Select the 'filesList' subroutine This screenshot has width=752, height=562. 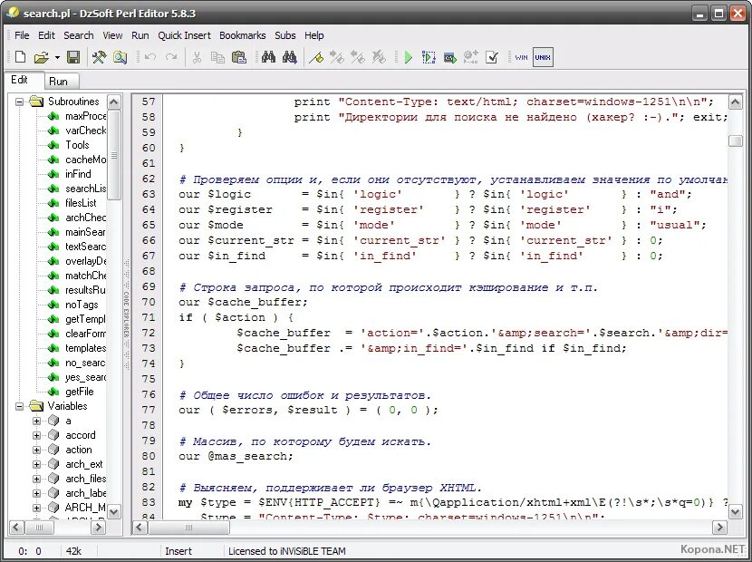81,203
